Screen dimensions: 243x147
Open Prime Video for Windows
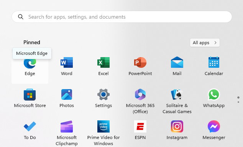pos(103,126)
